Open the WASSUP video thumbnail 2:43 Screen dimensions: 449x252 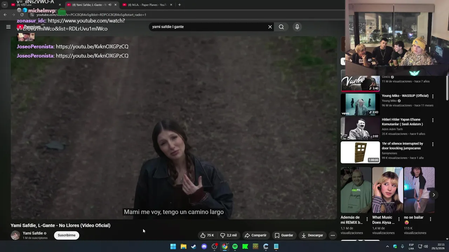tap(360, 104)
